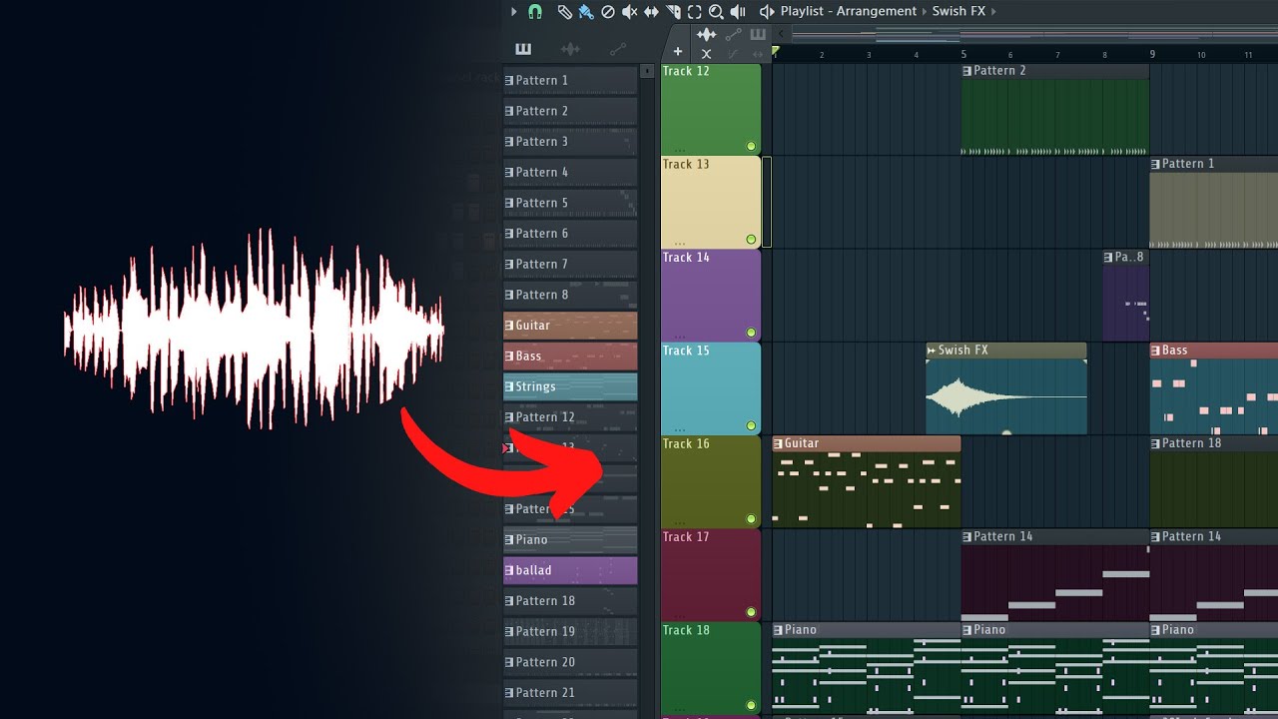Select Pattern 5 in picker list

(570, 203)
